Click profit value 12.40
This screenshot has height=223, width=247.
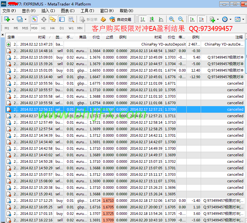196,70
